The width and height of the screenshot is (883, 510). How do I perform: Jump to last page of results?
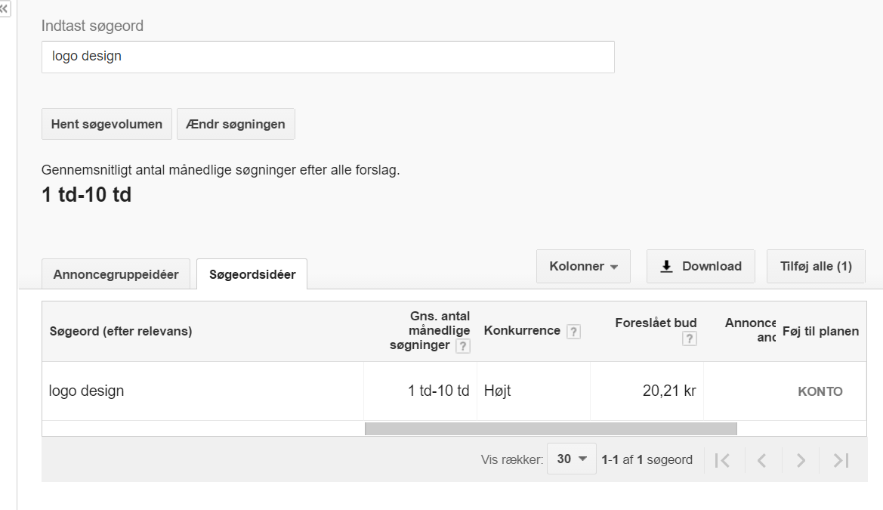tap(841, 459)
